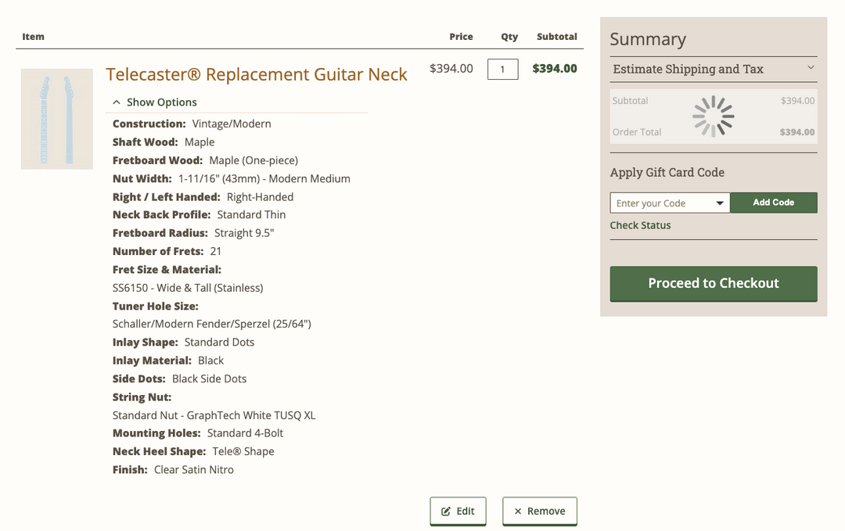The width and height of the screenshot is (845, 531).
Task: Click 'Standard Nut - GraphTech White TUSQ XL' text
Action: coord(214,416)
